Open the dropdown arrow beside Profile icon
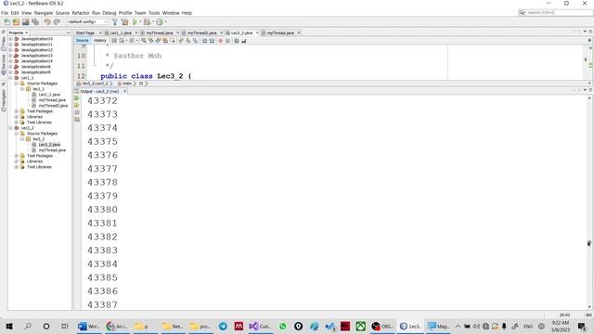Screen dimensions: 594x334 [166, 22]
